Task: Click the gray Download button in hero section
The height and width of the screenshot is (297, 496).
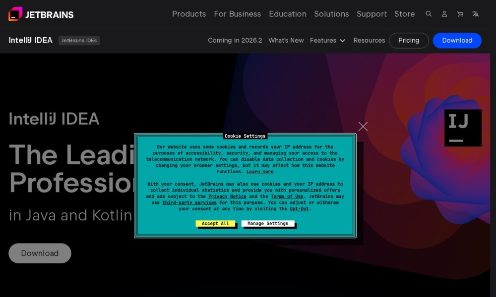Action: (x=40, y=253)
